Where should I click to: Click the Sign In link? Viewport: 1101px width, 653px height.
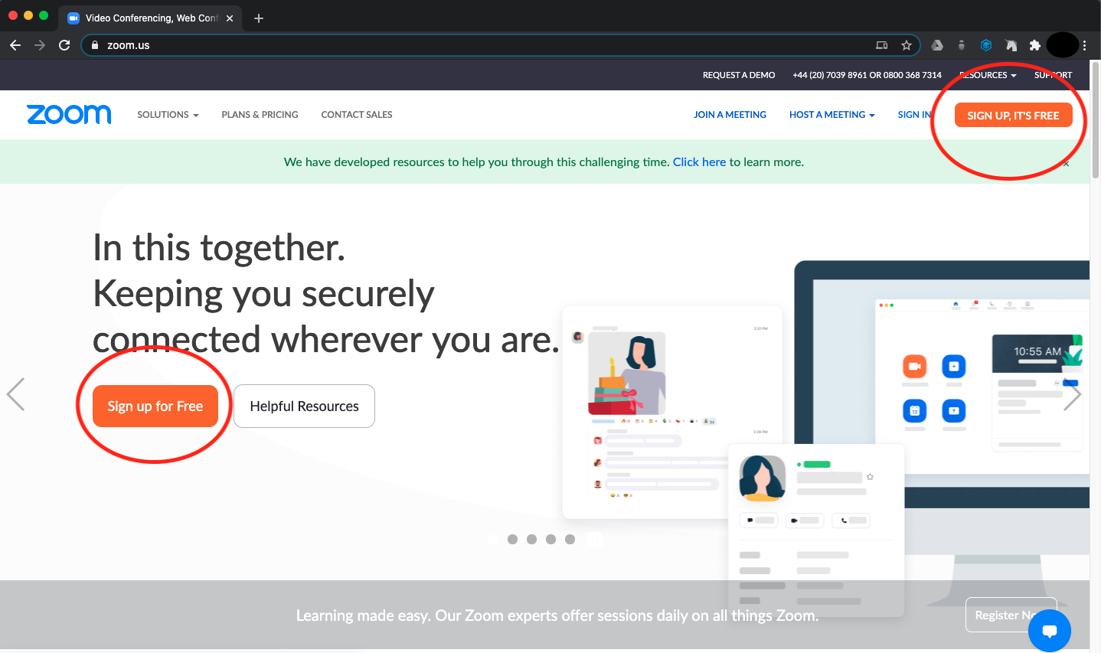click(914, 115)
